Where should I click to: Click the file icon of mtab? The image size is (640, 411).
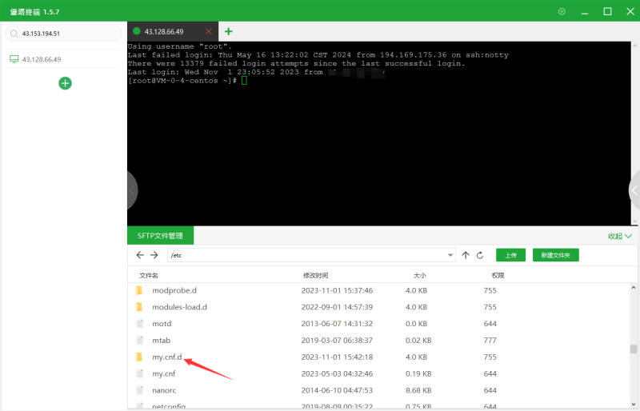[139, 341]
